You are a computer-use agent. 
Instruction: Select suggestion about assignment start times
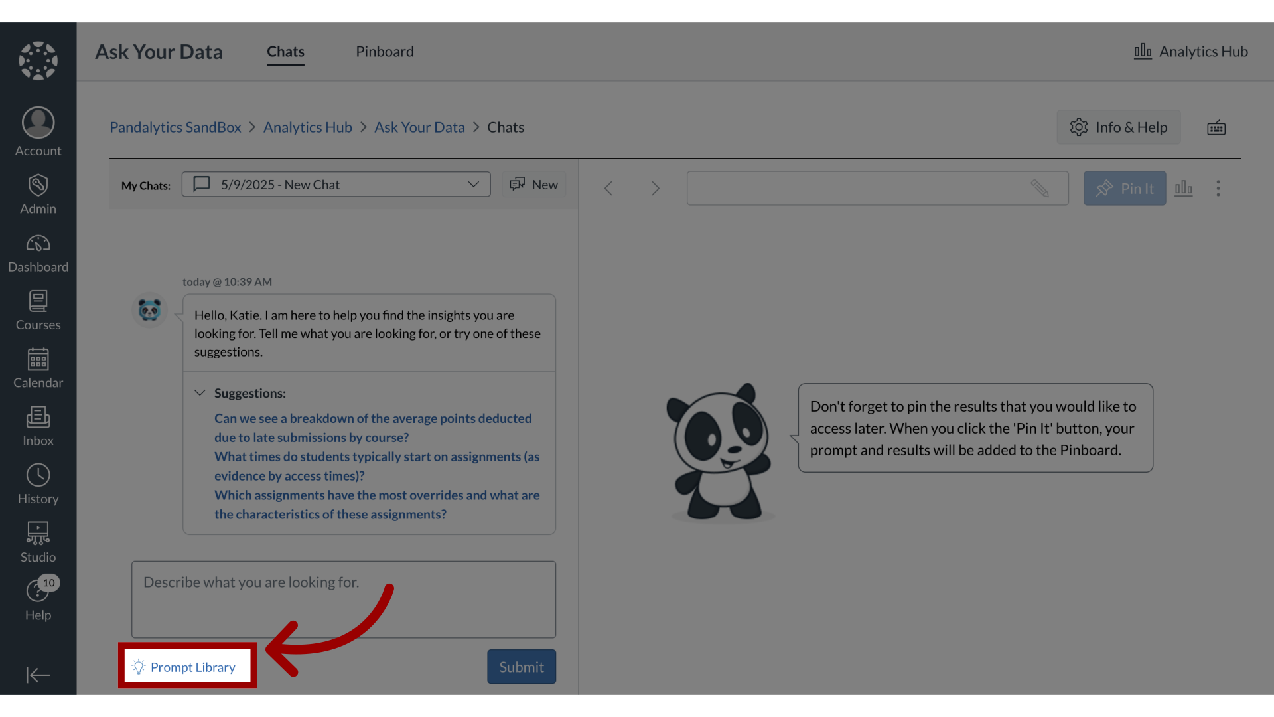[x=376, y=466]
